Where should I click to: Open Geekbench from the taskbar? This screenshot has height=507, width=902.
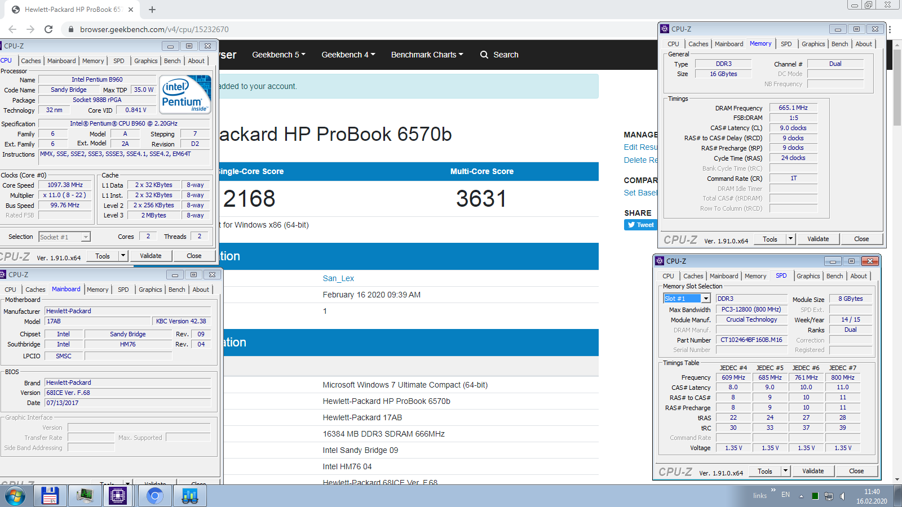point(190,496)
